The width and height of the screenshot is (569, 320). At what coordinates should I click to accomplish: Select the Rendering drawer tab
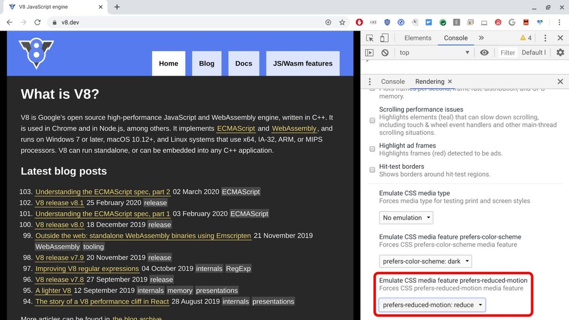(430, 82)
